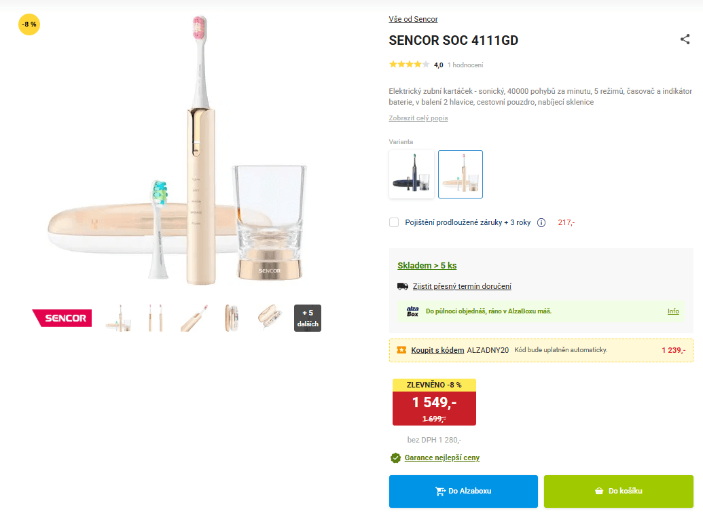Click the share icon beside product title

[685, 39]
